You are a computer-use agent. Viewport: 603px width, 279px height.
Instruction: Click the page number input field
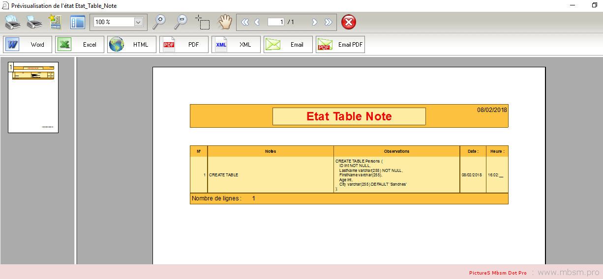pyautogui.click(x=276, y=22)
